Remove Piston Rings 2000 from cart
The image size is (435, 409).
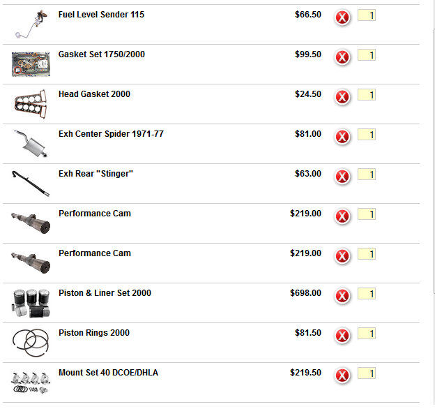coord(342,336)
